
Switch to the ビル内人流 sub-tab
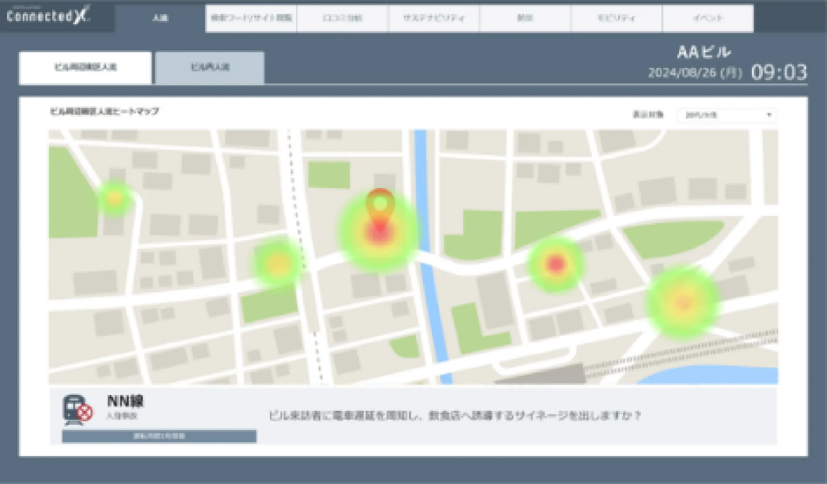point(210,67)
